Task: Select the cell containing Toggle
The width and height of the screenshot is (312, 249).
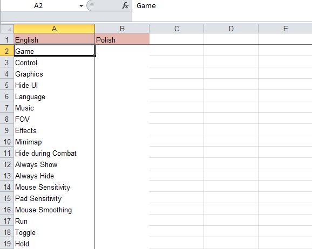Action: [x=54, y=232]
